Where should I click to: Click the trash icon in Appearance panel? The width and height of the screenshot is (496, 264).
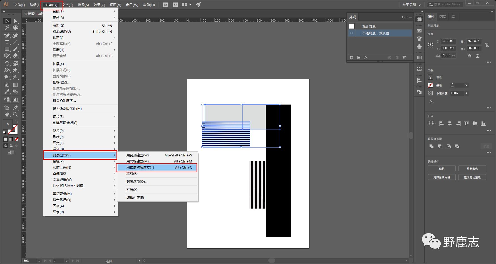click(x=404, y=57)
